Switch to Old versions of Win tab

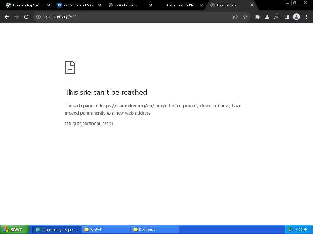[79, 5]
